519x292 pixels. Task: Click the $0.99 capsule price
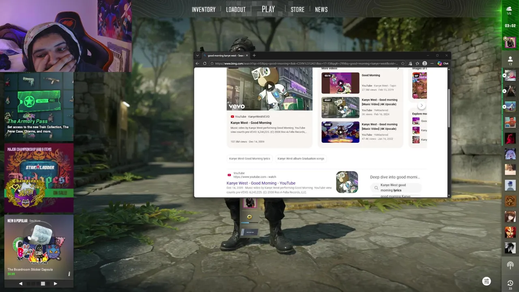[11, 274]
